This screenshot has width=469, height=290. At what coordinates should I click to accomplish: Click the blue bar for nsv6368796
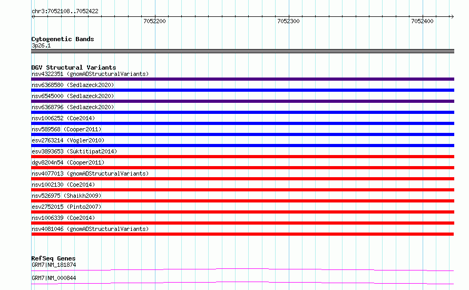[x=242, y=112]
